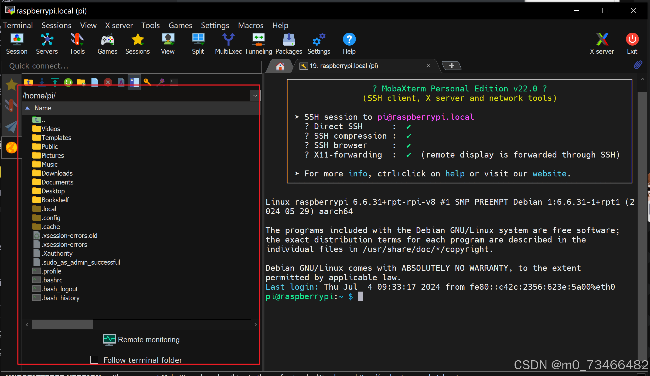Enable Follow terminal folder checkbox
Viewport: 650px width, 376px height.
pos(94,360)
